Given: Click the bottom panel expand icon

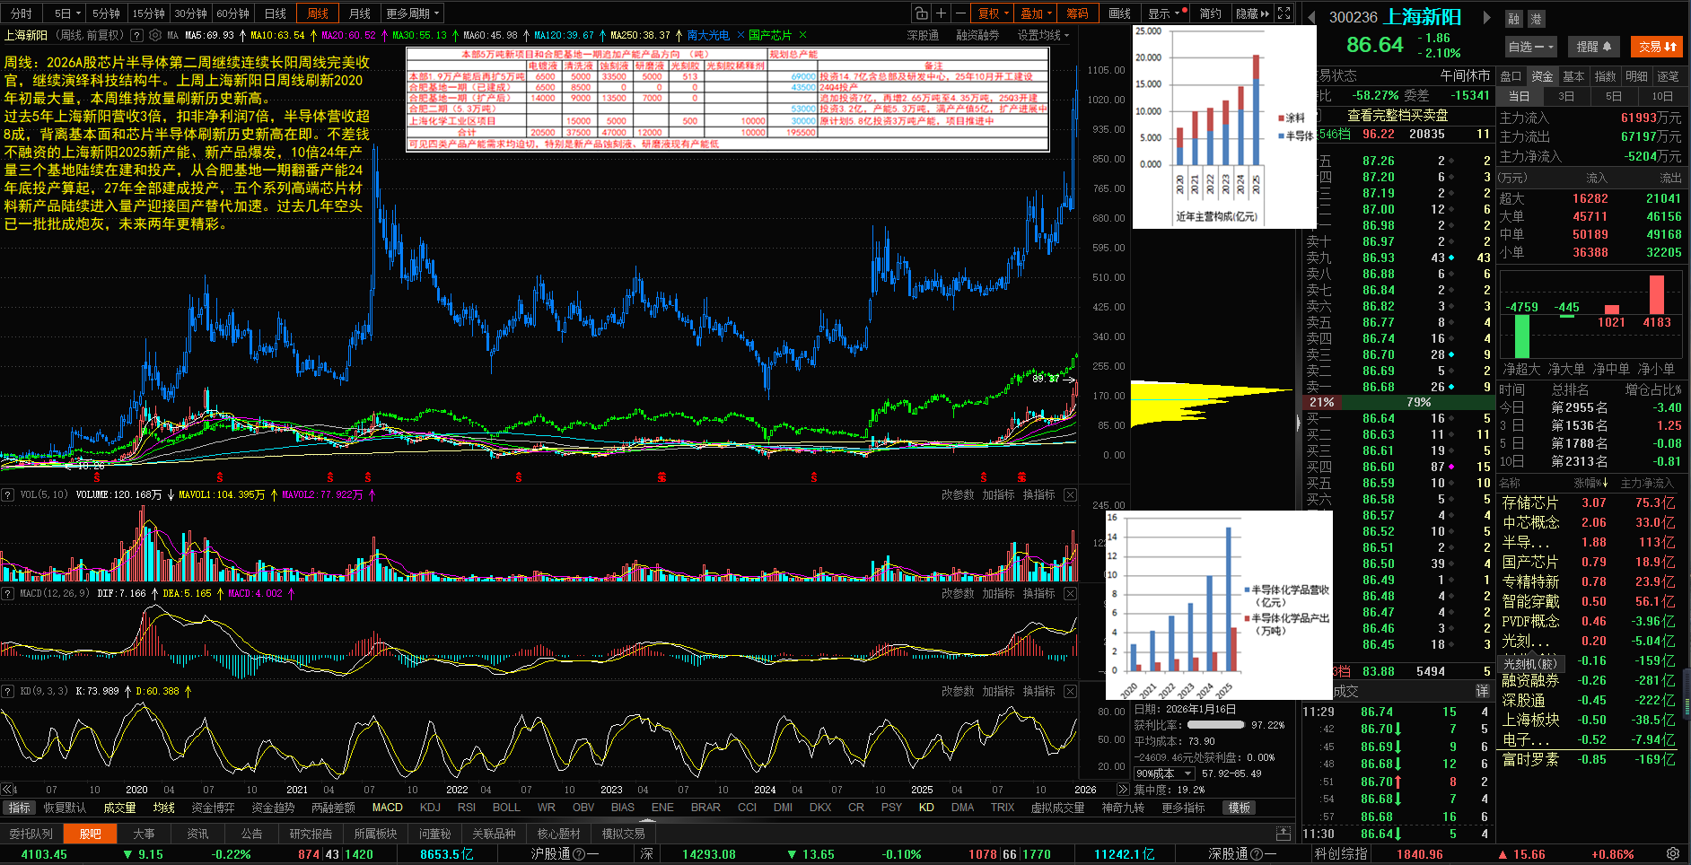Looking at the screenshot, I should [x=1284, y=834].
